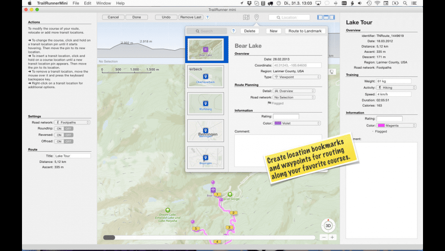Turn Offroad OFF
Screen dimensions: 445x251
tap(69, 141)
